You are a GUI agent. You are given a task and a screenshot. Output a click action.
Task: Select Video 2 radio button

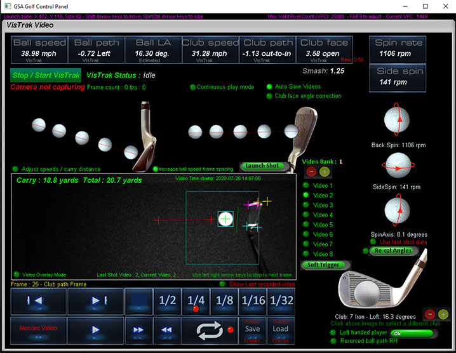(x=305, y=195)
